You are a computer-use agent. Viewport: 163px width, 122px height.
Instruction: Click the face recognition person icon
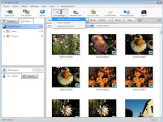tap(4, 76)
